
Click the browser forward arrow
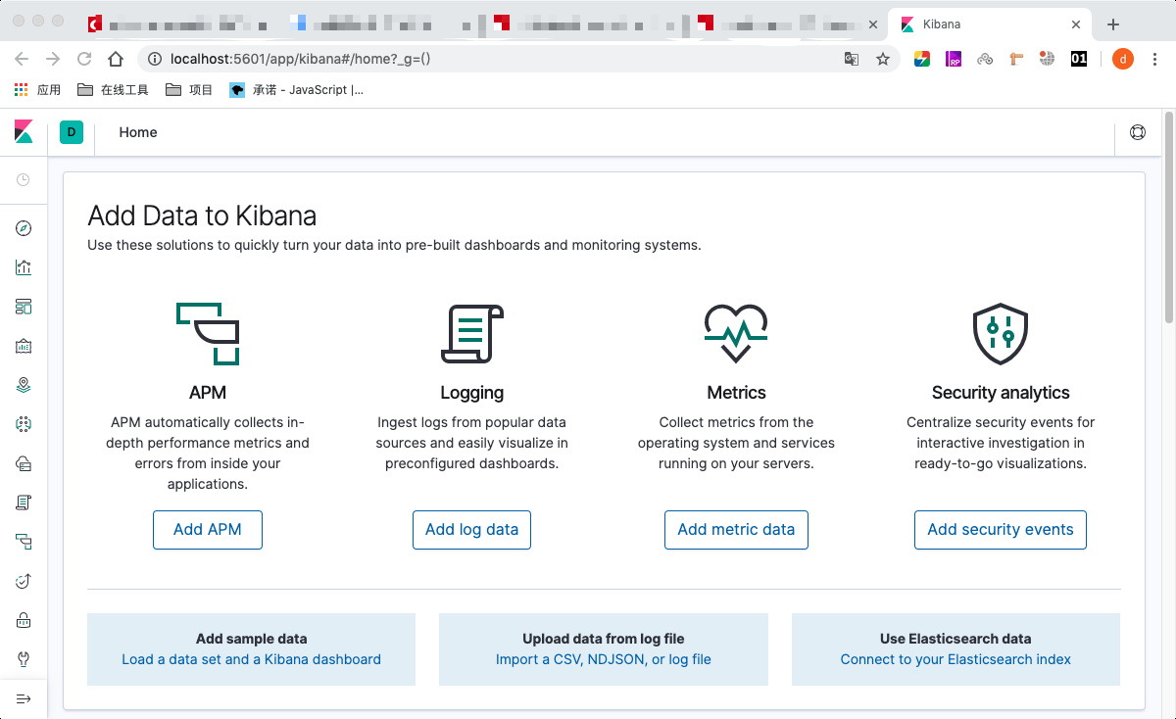[x=53, y=59]
